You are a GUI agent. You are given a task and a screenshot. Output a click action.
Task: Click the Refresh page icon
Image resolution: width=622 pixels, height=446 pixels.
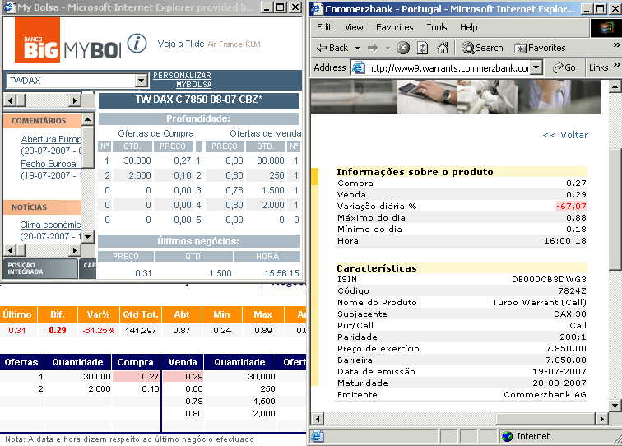(422, 48)
